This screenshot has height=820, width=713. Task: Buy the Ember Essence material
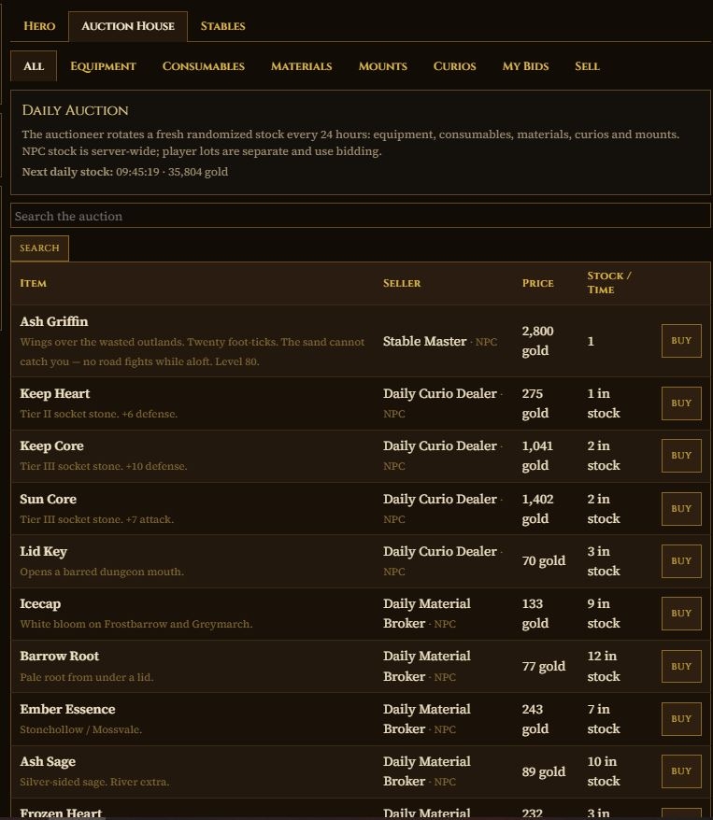[681, 719]
